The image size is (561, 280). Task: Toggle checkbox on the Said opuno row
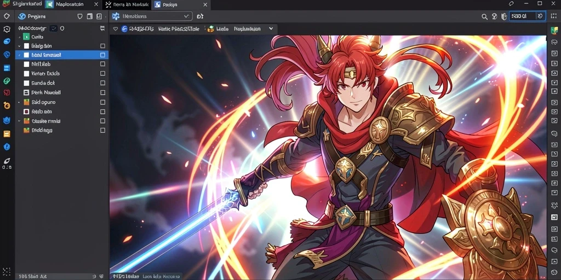pos(102,102)
